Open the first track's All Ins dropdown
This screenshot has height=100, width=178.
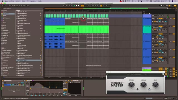[x=155, y=18]
